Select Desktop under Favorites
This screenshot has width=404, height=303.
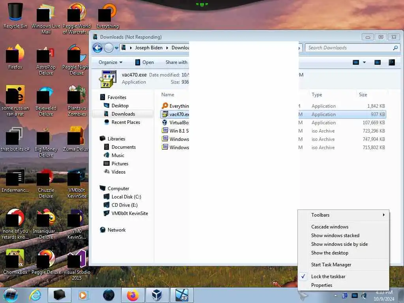point(120,106)
